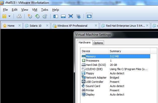This screenshot has width=158, height=103.
Task: Take a snapshot of the virtual machine
Action: [30, 16]
